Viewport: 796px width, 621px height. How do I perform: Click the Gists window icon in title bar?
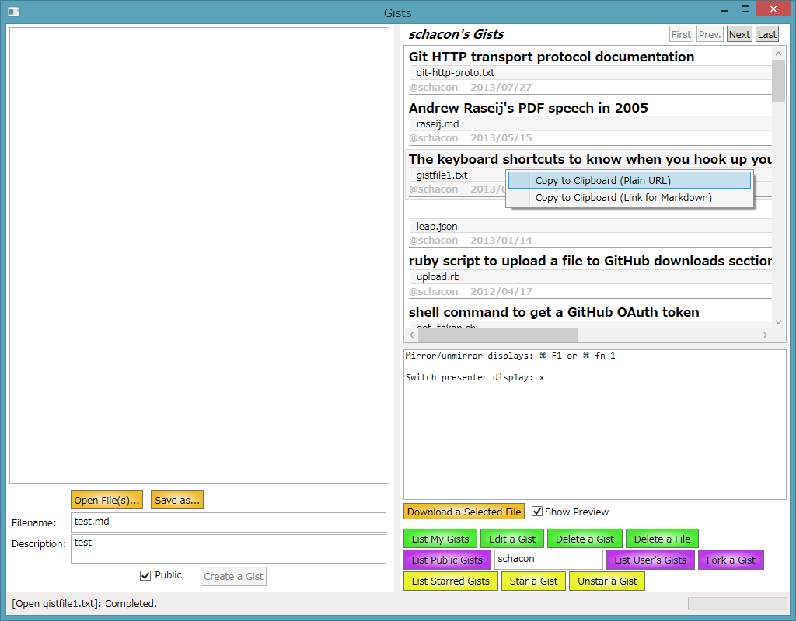coord(14,12)
